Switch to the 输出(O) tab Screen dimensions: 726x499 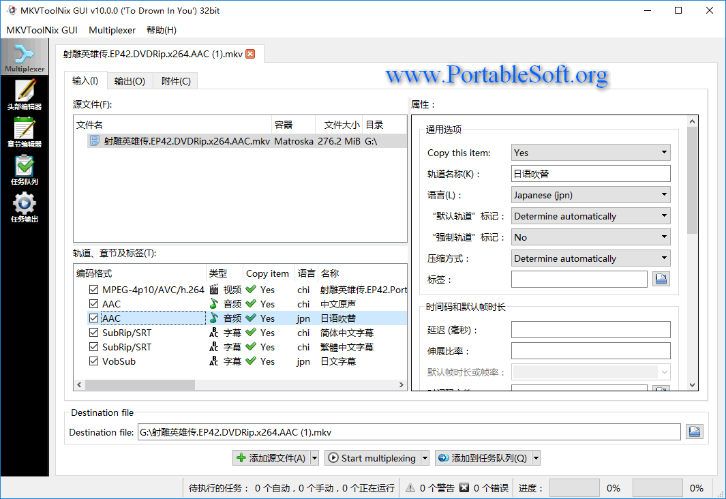pyautogui.click(x=130, y=80)
